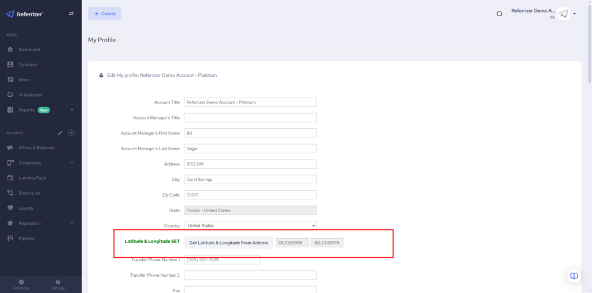
Task: Open the Country dropdown
Action: click(x=250, y=225)
